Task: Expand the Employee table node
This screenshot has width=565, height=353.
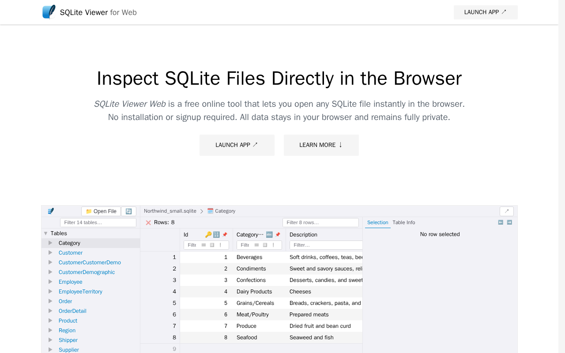Action: click(50, 282)
